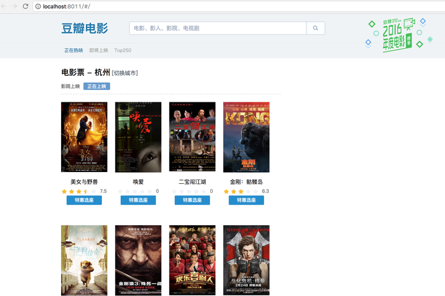Click the 切换城市 link
This screenshot has width=445, height=296.
pyautogui.click(x=125, y=73)
